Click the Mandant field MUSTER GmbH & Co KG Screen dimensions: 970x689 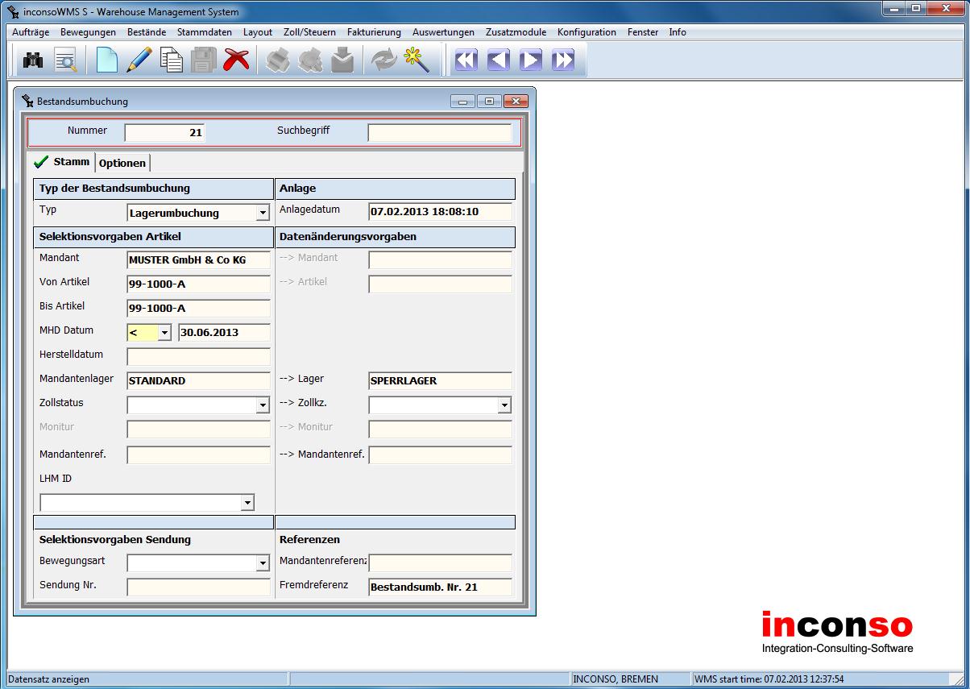tap(199, 259)
